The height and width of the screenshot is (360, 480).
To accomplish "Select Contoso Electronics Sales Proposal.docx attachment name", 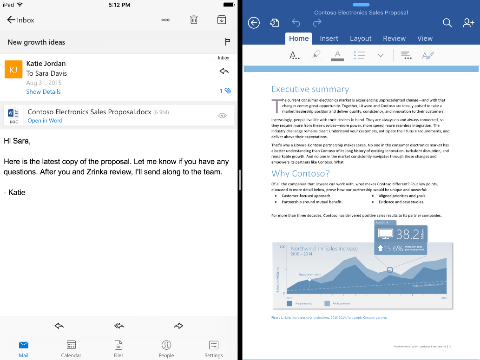I will (x=89, y=112).
